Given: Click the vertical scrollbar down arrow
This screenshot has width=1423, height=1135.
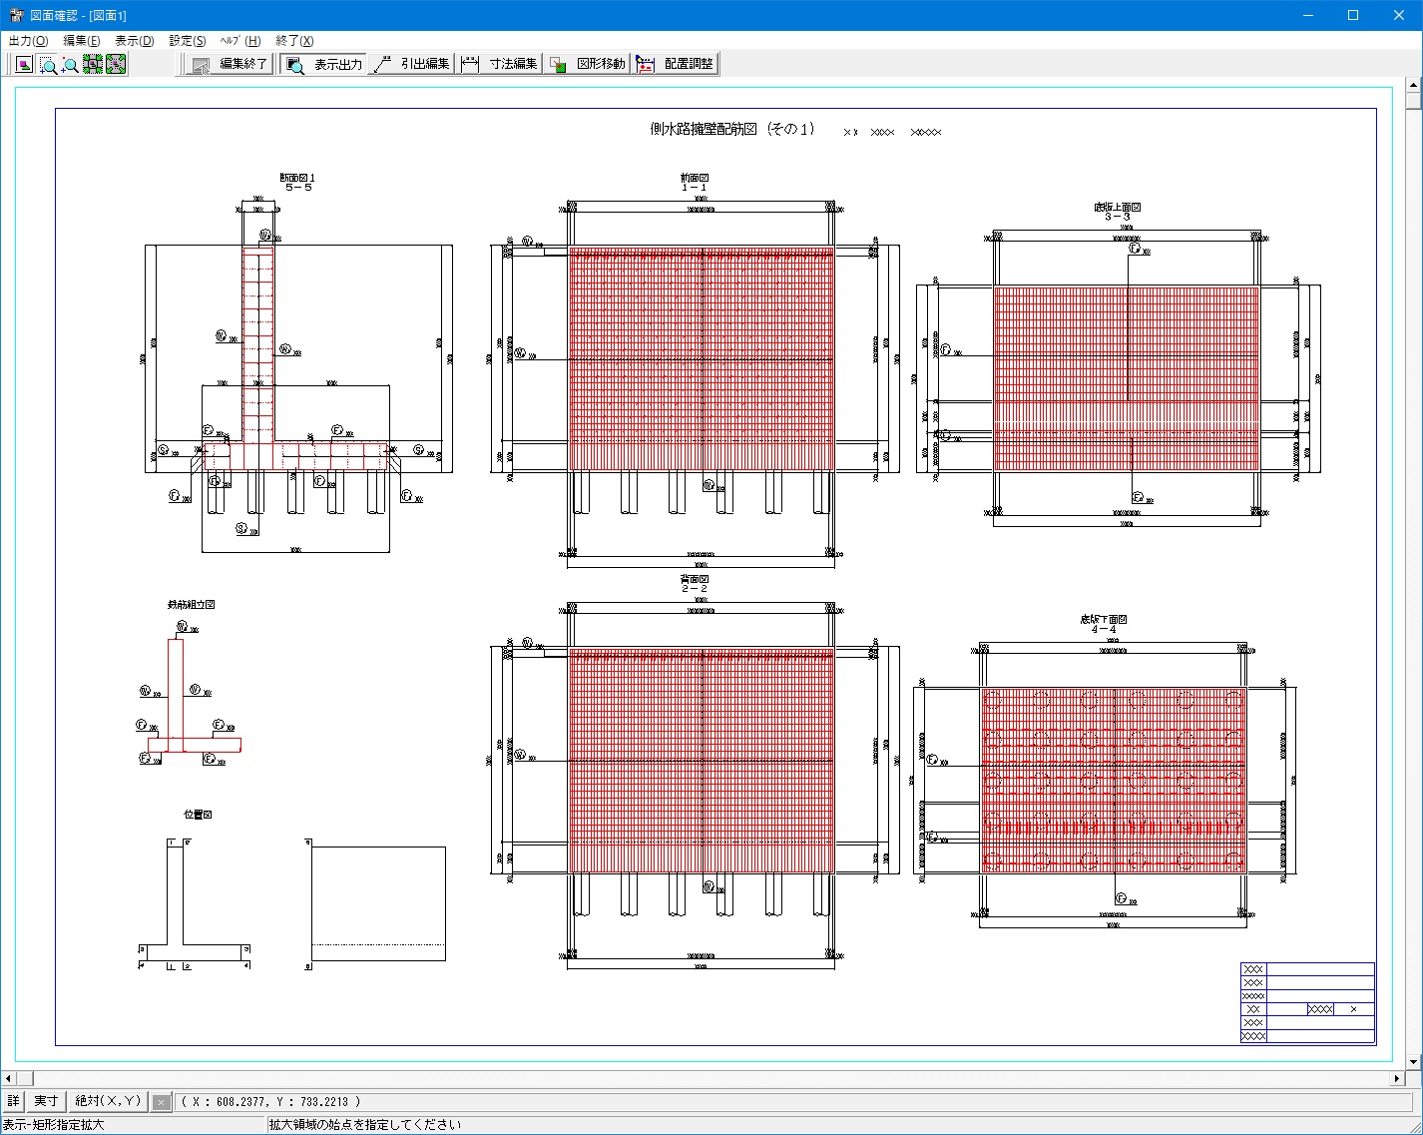Looking at the screenshot, I should 1413,1062.
